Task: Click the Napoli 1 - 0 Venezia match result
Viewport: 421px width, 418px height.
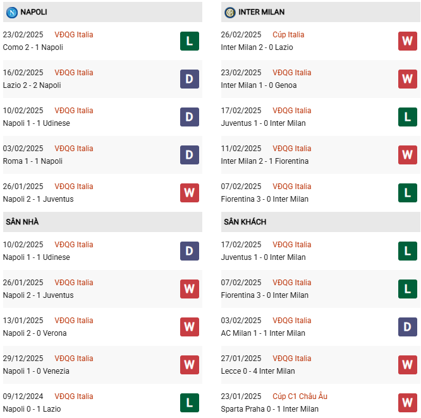Action: click(x=36, y=371)
